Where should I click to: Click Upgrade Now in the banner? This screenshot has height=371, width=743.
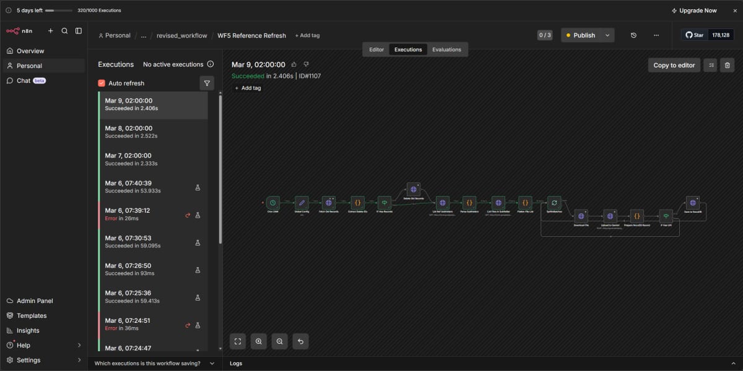coord(694,11)
